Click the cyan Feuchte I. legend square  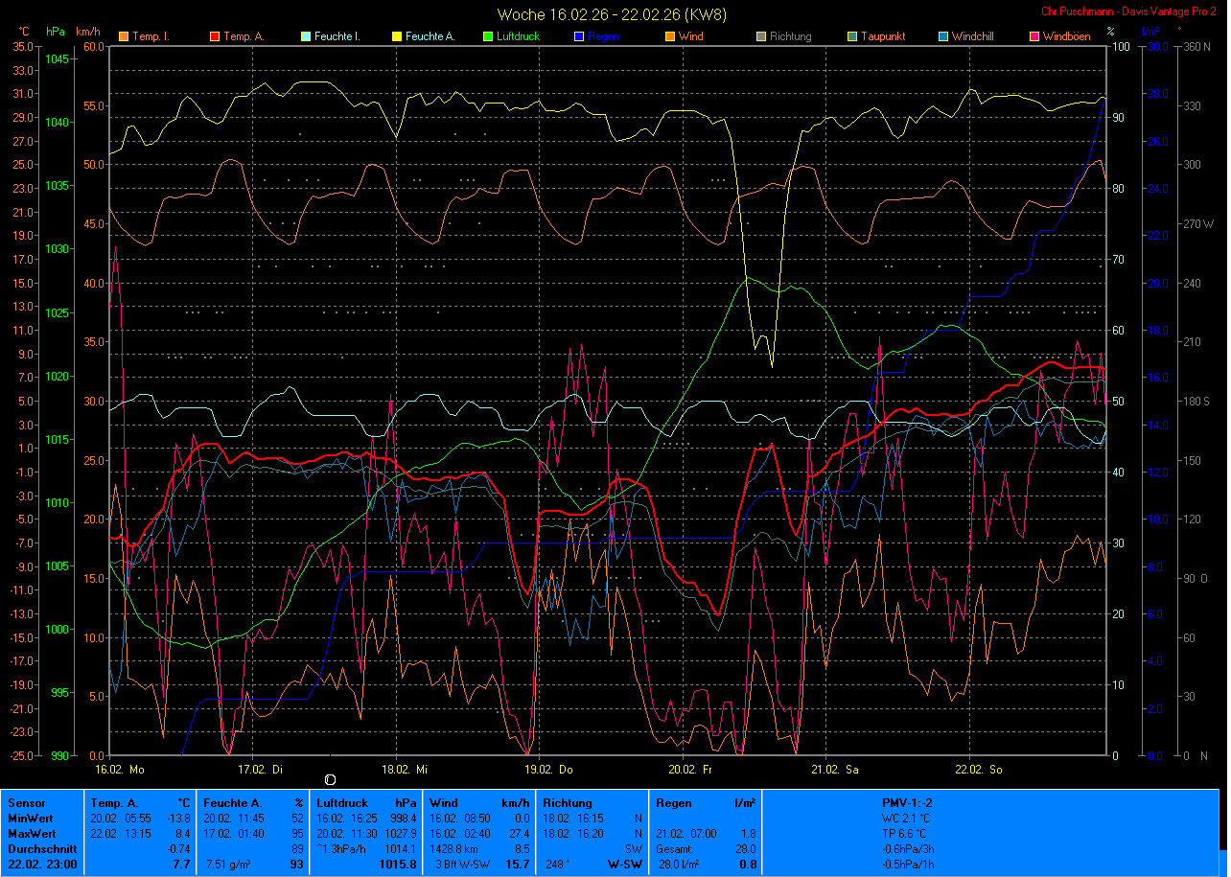pos(306,37)
